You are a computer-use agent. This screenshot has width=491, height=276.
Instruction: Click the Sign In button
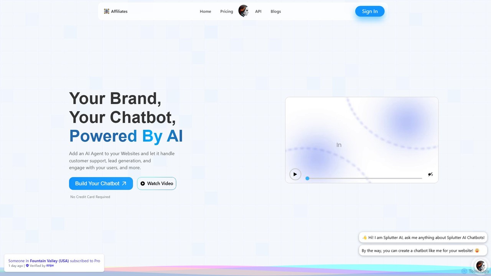click(x=370, y=11)
